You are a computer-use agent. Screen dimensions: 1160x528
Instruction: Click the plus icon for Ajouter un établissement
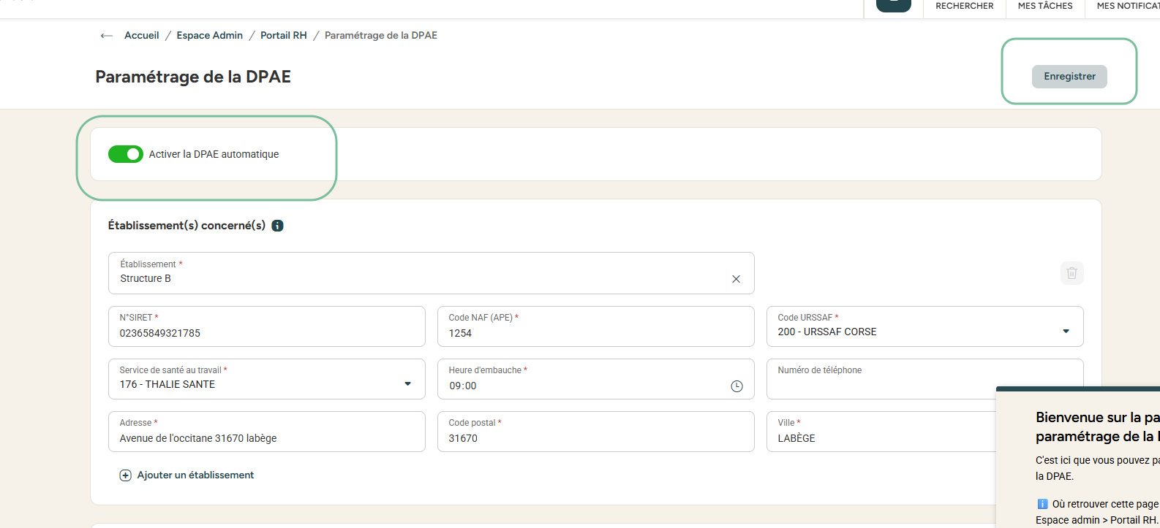coord(125,475)
